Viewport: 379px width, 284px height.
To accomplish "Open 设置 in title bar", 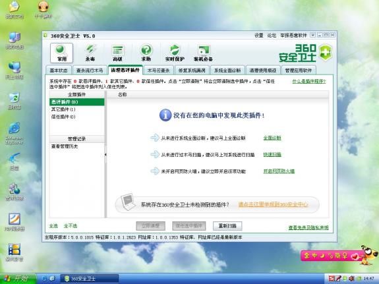I will 258,36.
